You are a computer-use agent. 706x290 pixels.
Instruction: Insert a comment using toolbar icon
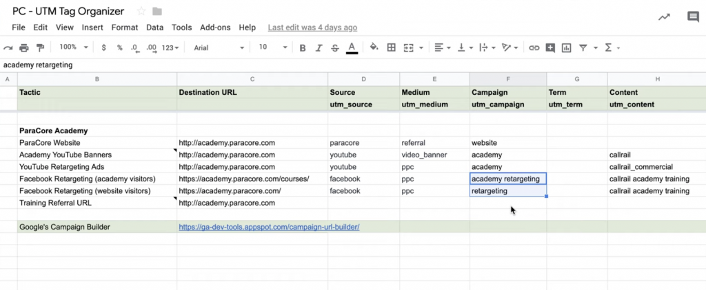pos(549,47)
